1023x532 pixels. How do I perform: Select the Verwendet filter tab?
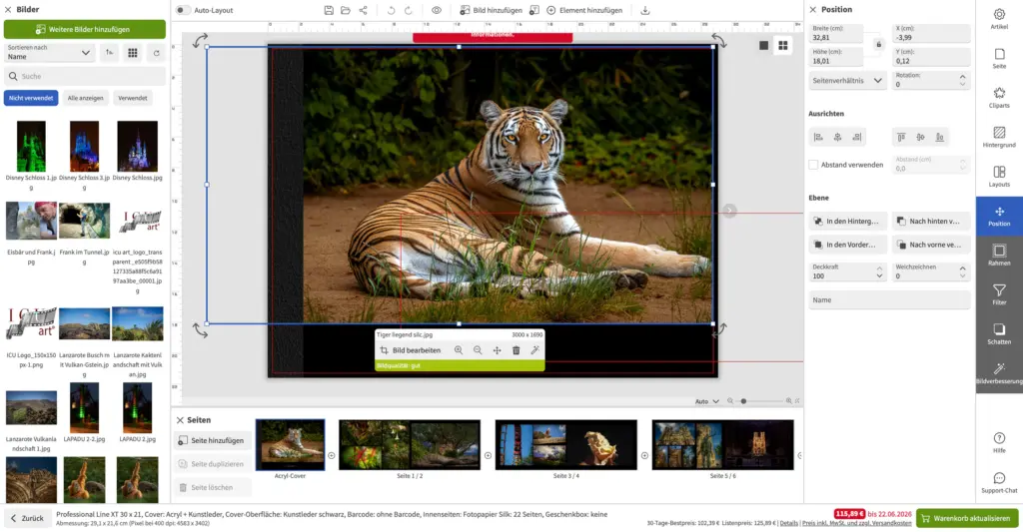[133, 98]
